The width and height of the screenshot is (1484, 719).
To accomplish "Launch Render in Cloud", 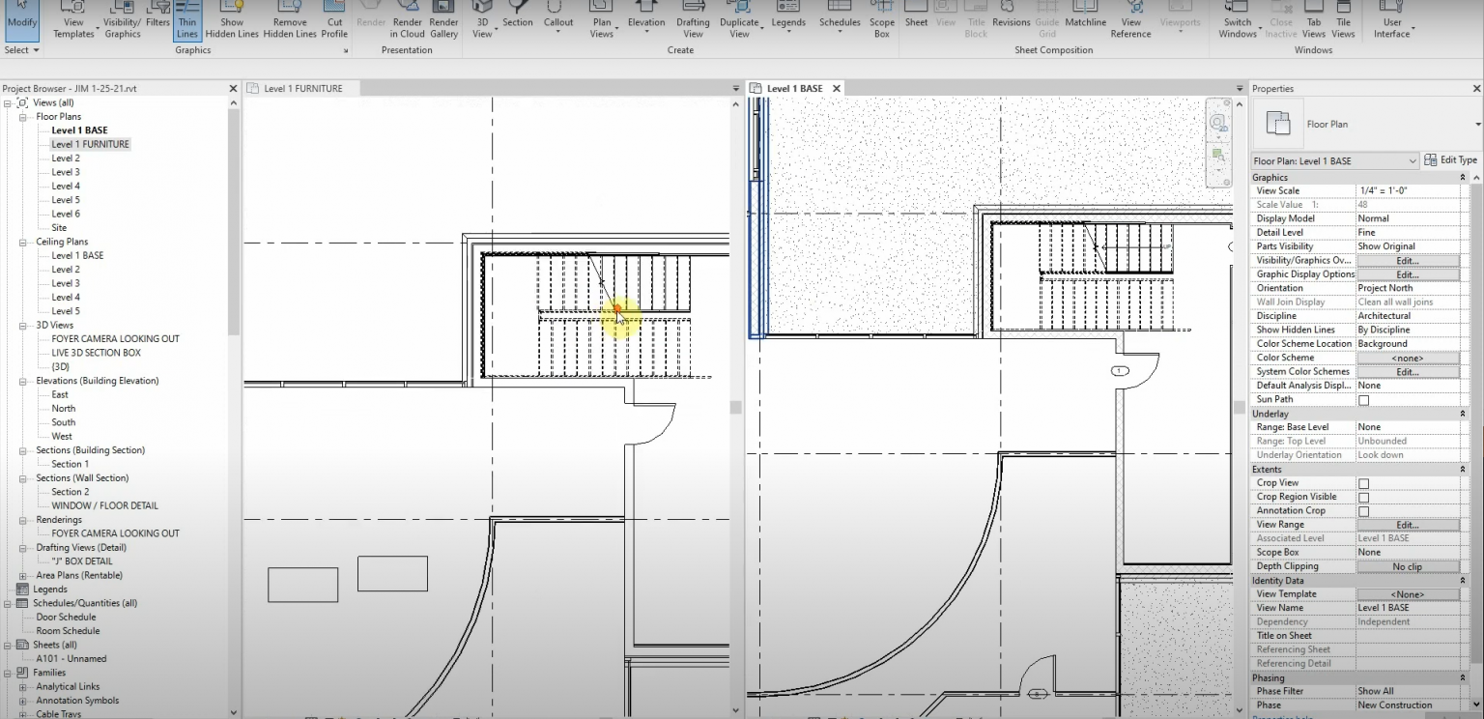I will 407,19.
